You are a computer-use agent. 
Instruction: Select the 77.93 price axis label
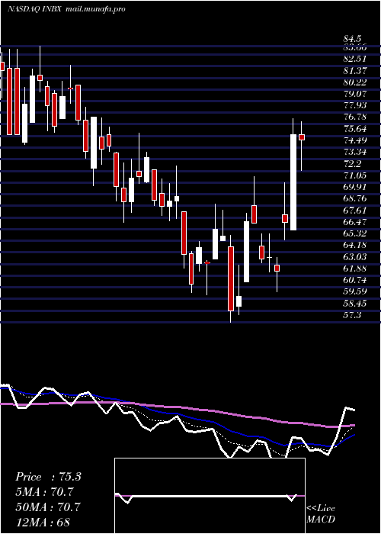tap(354, 105)
